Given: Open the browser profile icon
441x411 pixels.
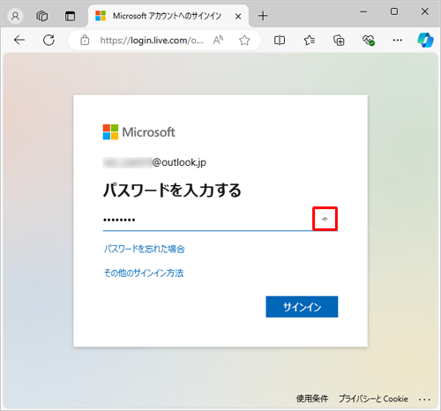Looking at the screenshot, I should click(15, 16).
